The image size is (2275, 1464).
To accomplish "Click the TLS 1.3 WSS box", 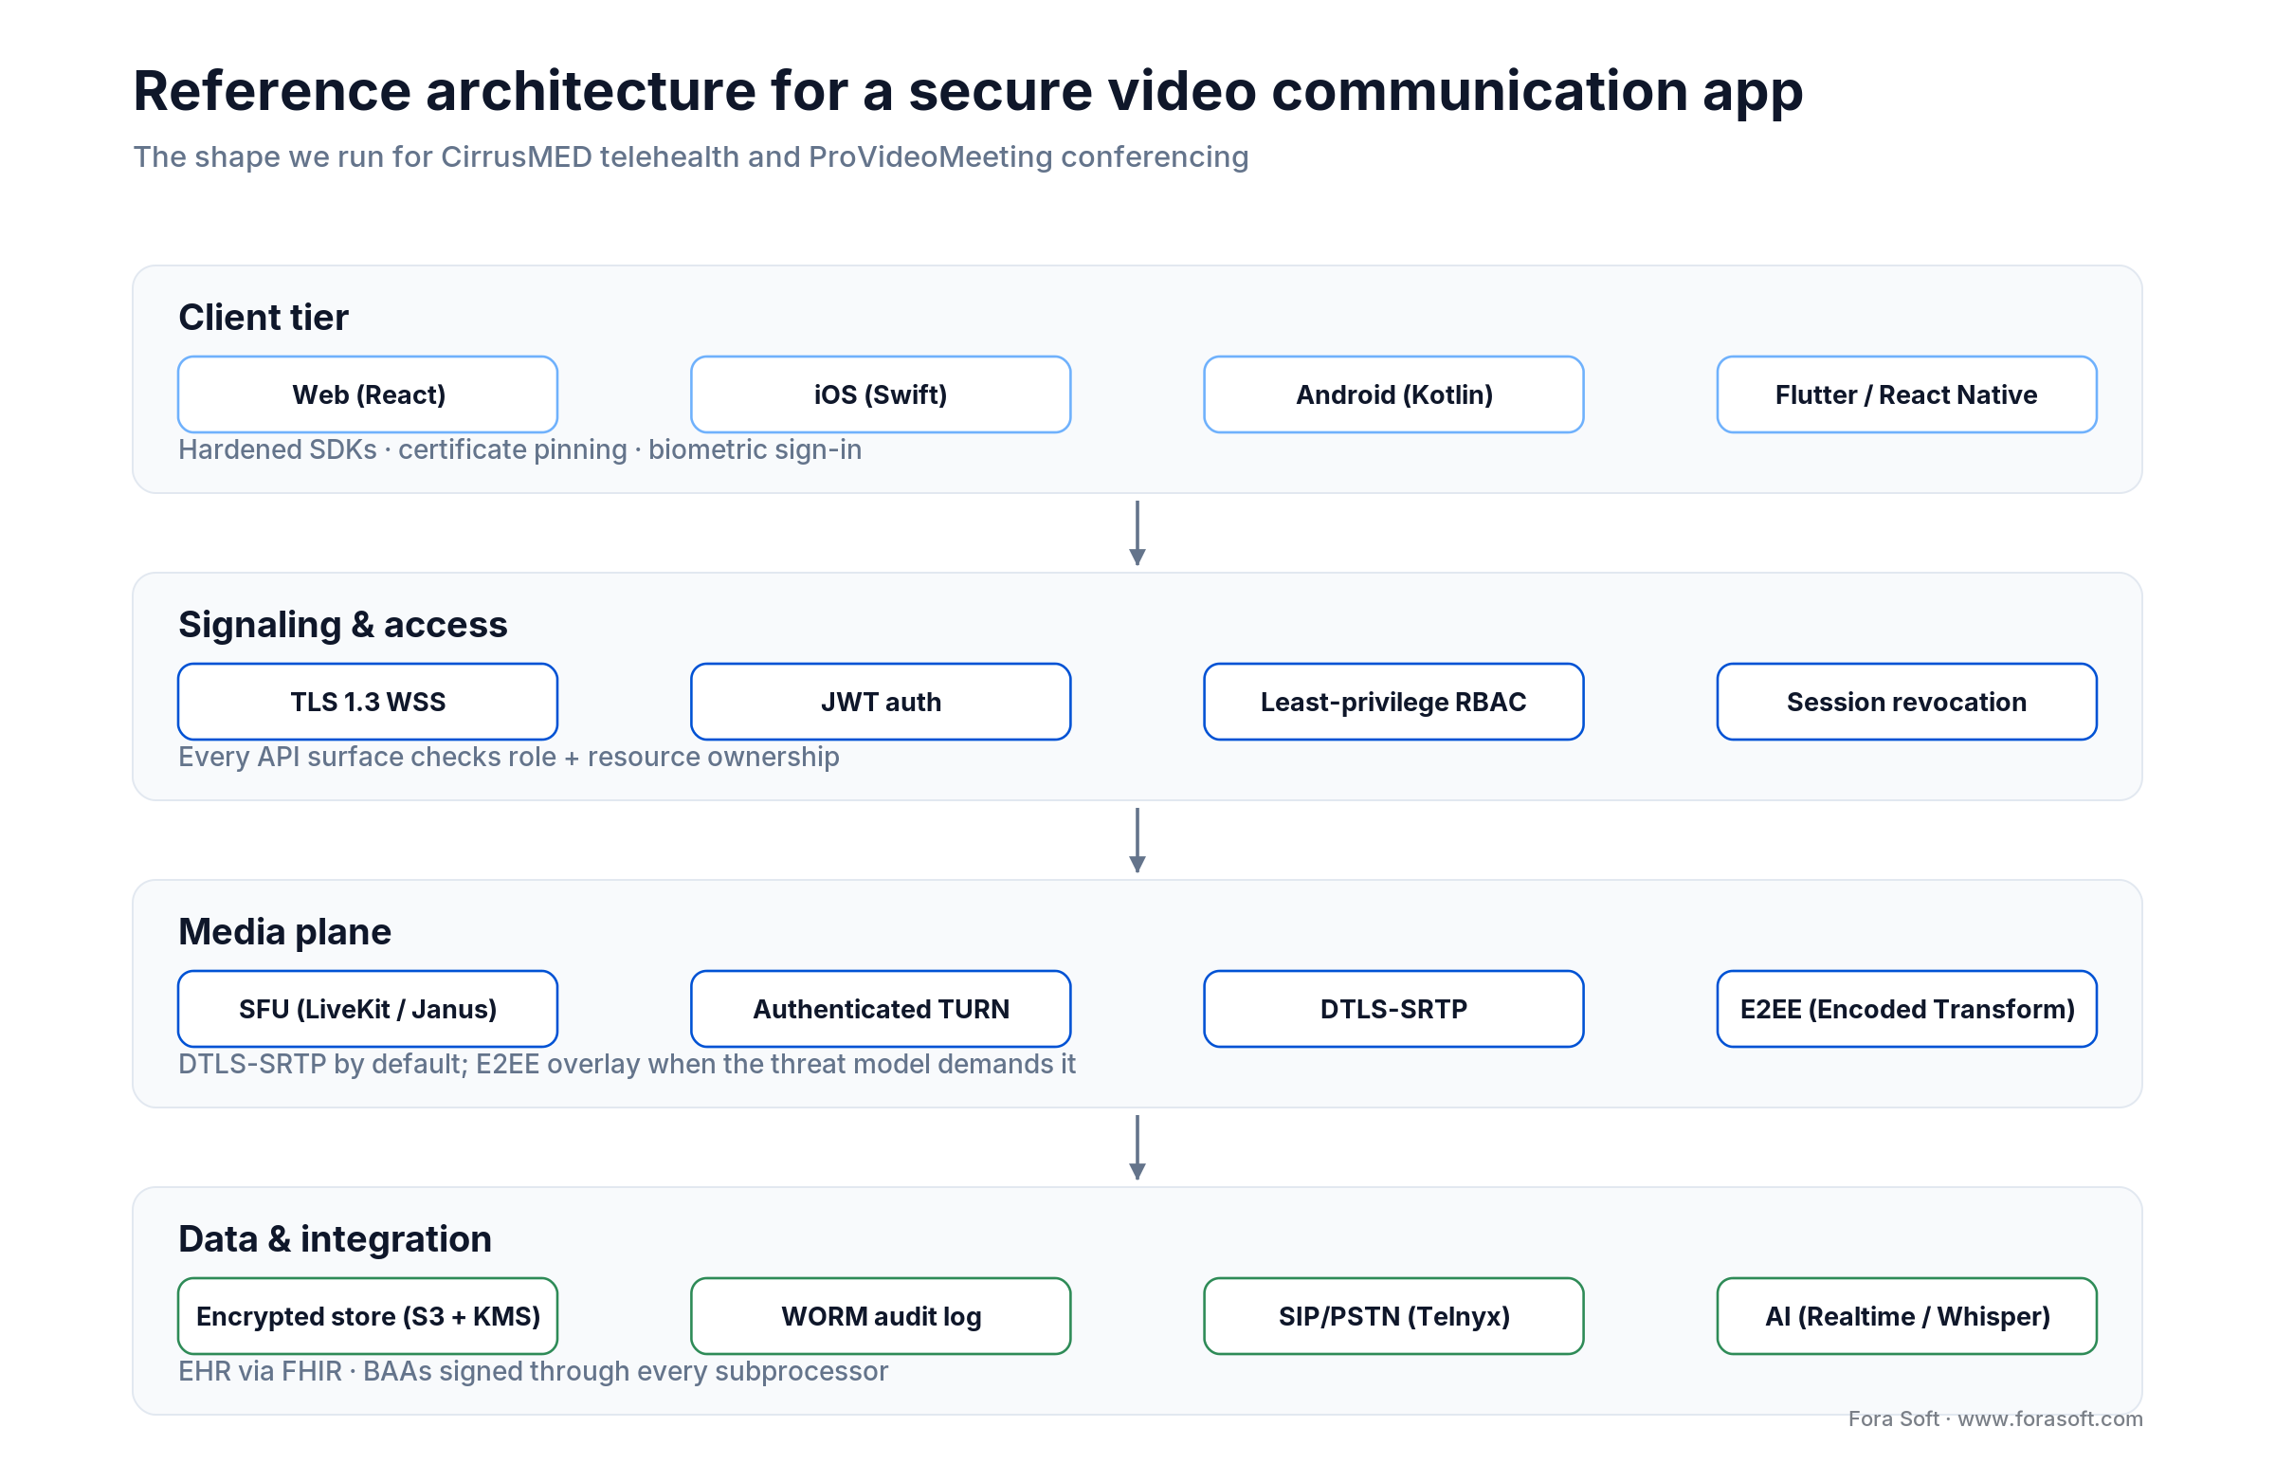I will click(x=368, y=702).
